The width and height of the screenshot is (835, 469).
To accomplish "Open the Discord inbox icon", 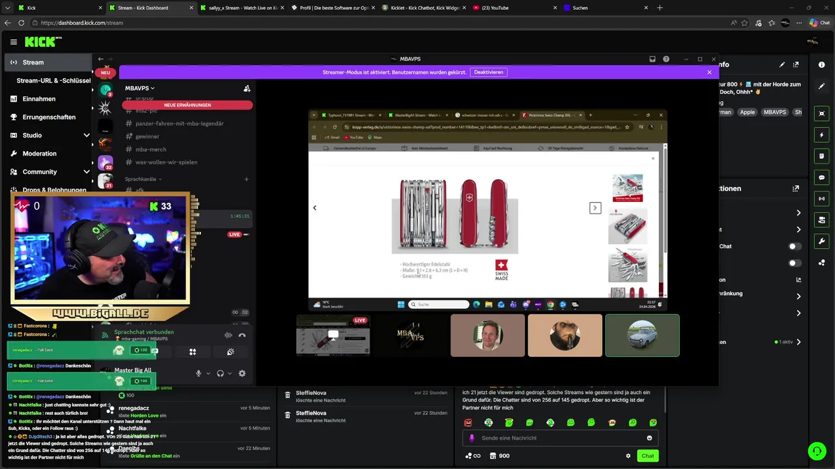I will click(x=652, y=59).
